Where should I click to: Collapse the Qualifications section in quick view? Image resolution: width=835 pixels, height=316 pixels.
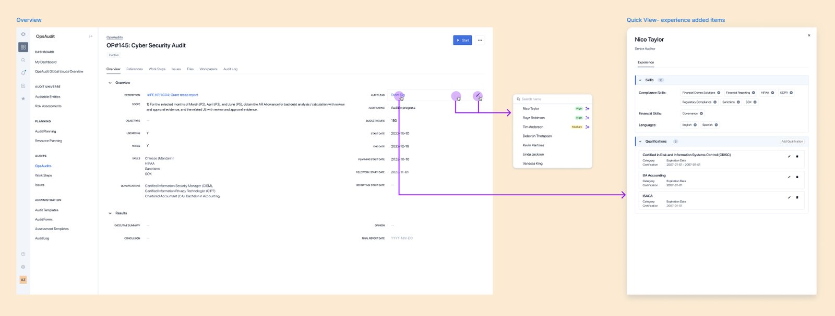tap(640, 142)
